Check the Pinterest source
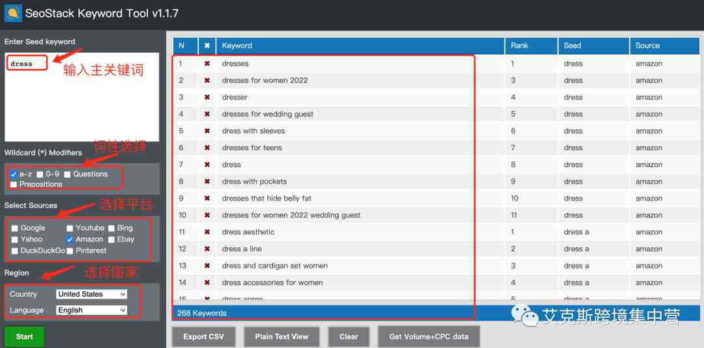The width and height of the screenshot is (704, 348). click(70, 251)
